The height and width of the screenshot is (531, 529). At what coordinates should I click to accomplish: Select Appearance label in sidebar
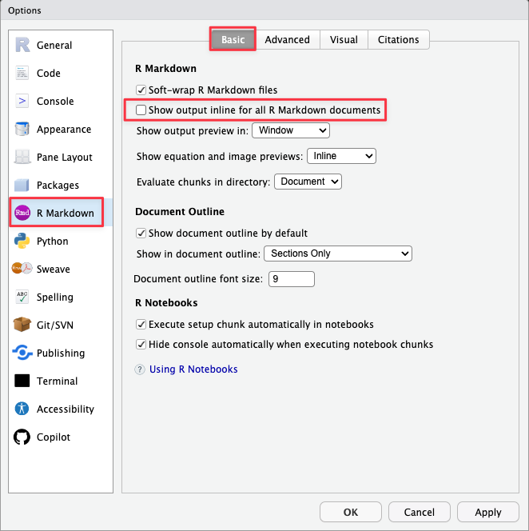click(x=64, y=130)
